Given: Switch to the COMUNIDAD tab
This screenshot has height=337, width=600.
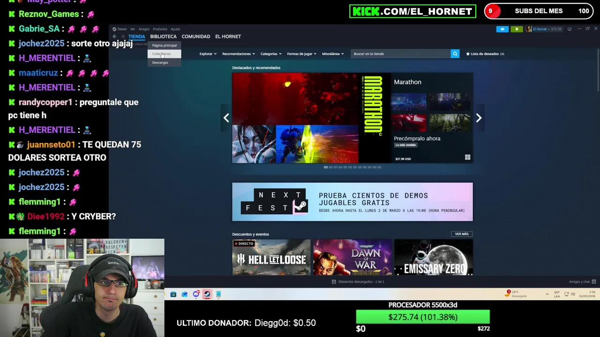Looking at the screenshot, I should pyautogui.click(x=196, y=37).
